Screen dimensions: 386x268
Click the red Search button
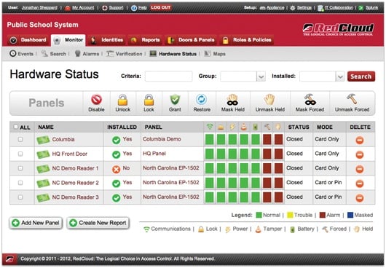click(x=361, y=76)
